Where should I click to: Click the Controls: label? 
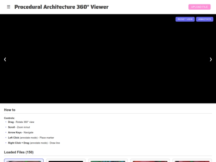(x=9, y=118)
